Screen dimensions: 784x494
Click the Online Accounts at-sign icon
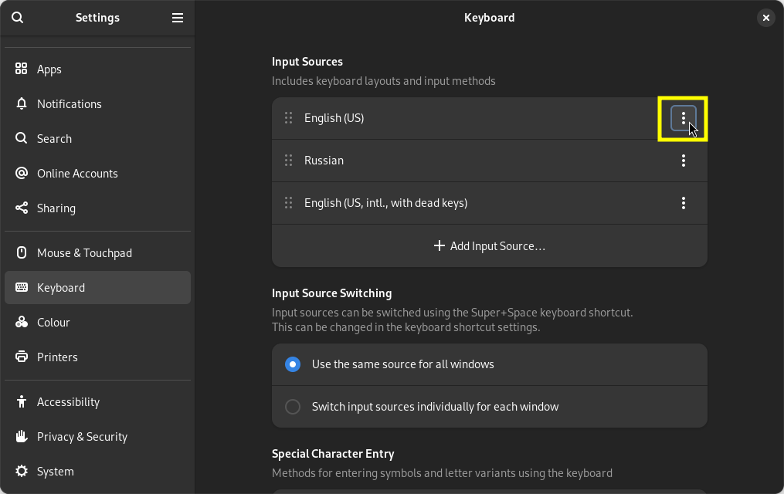click(x=22, y=173)
